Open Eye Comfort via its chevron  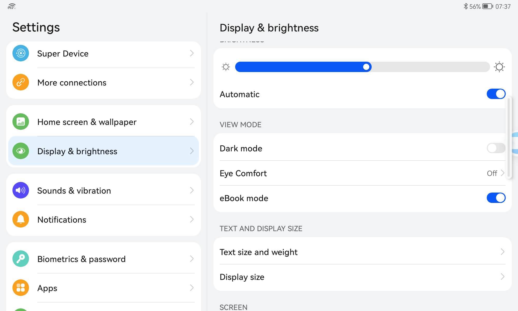[x=502, y=173]
